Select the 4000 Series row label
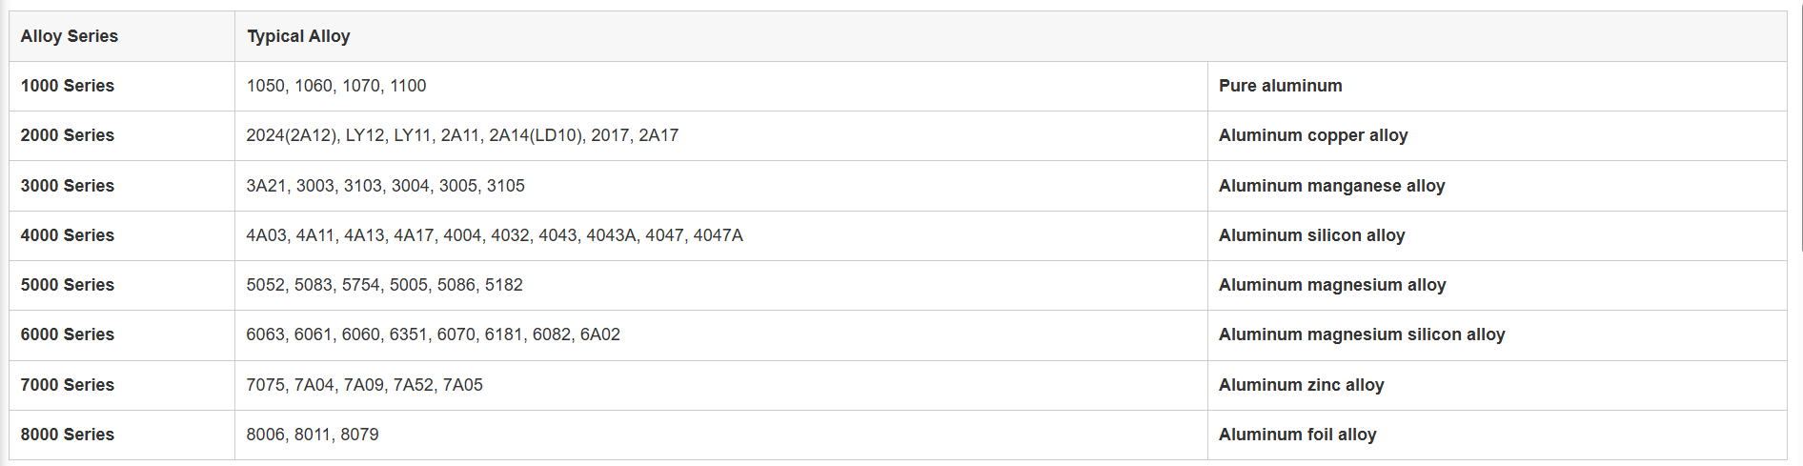 [x=122, y=235]
